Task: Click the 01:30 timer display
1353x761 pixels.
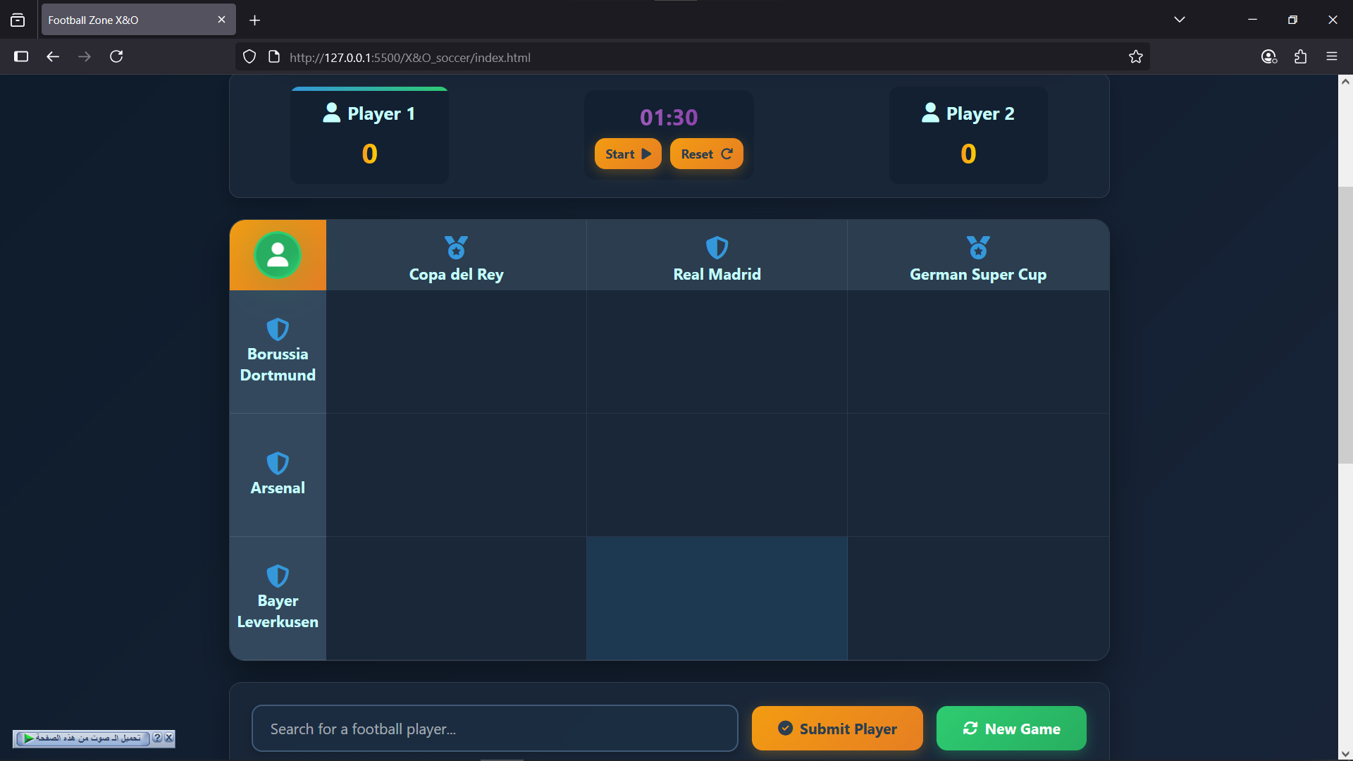Action: 669,117
